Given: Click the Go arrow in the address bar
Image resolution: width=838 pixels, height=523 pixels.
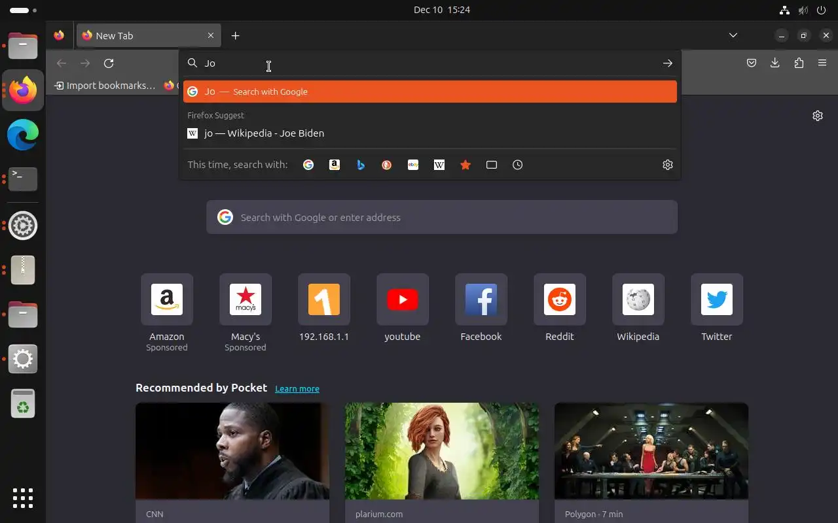Looking at the screenshot, I should point(667,63).
